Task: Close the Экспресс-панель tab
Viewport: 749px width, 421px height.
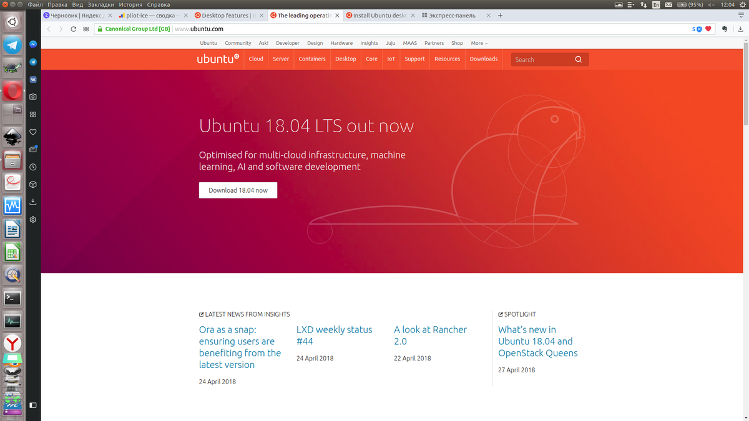Action: pos(487,16)
